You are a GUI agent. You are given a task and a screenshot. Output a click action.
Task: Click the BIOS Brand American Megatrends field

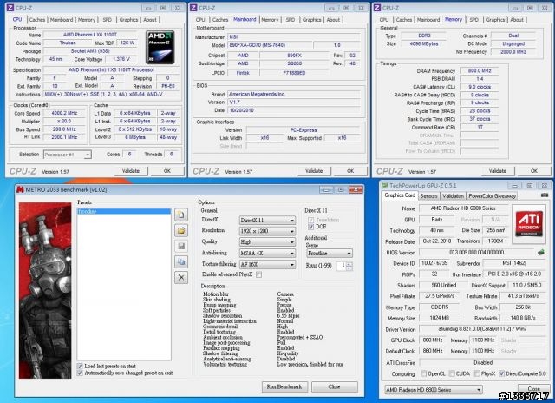pyautogui.click(x=294, y=95)
